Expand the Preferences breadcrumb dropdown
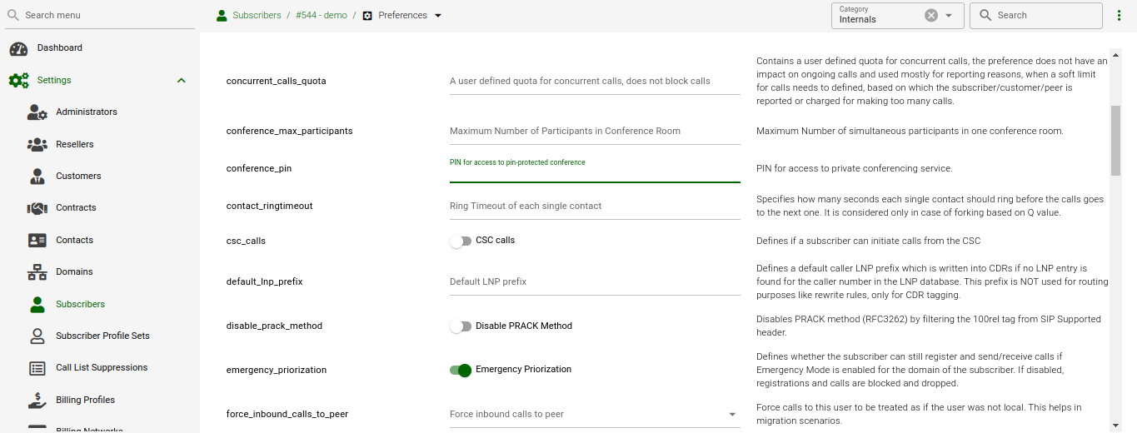This screenshot has width=1137, height=433. click(x=439, y=16)
